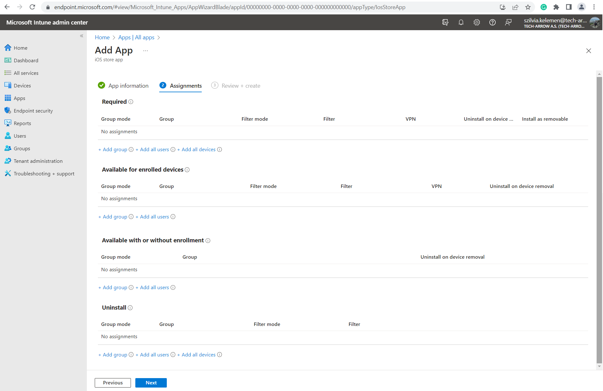Go back with the Previous button
Image resolution: width=603 pixels, height=391 pixels.
(x=113, y=383)
